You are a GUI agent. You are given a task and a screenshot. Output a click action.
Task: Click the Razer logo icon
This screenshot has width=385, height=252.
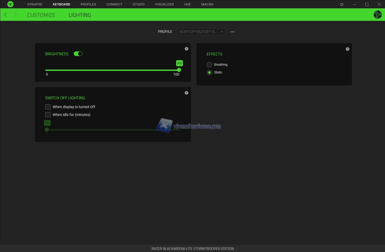point(10,4)
